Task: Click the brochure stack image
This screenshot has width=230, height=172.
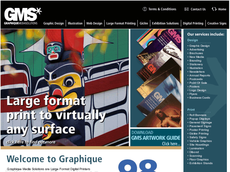Action: [156, 78]
